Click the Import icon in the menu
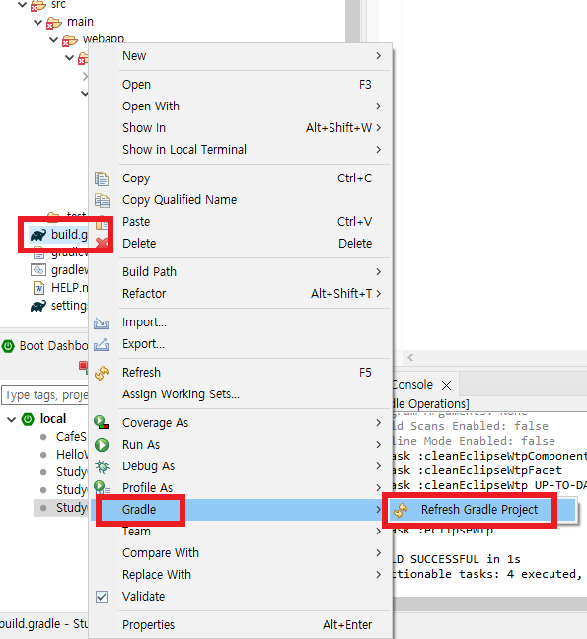 tap(101, 322)
